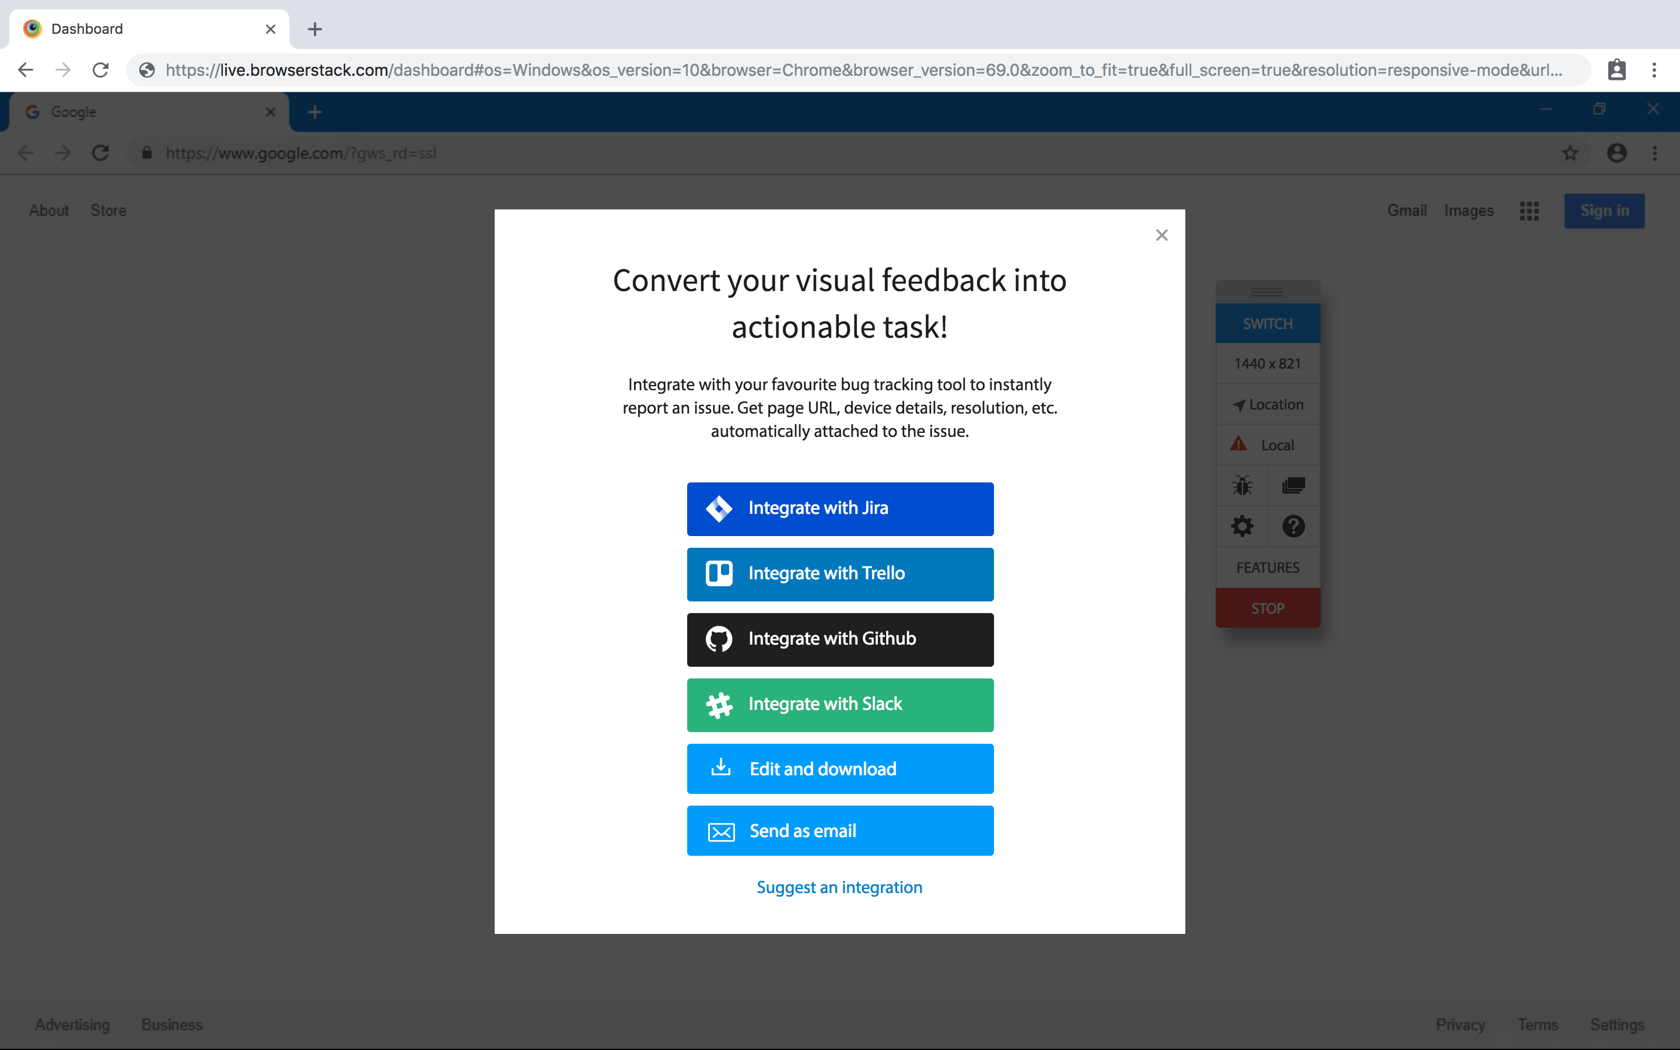Click padlock icon in remote address bar
The width and height of the screenshot is (1680, 1050).
(146, 153)
